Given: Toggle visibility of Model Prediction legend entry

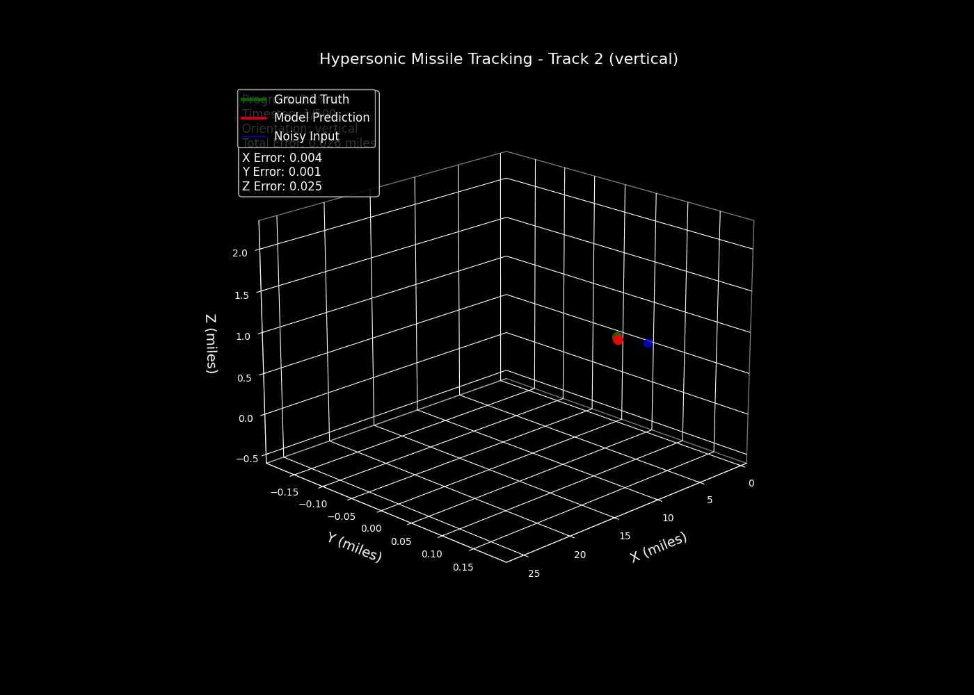Looking at the screenshot, I should (322, 117).
